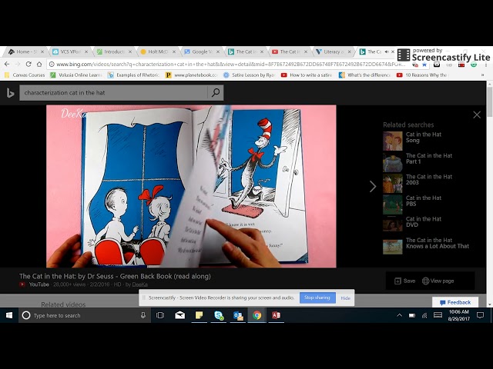The height and width of the screenshot is (369, 493).
Task: Show next video with right chevron
Action: pyautogui.click(x=373, y=186)
